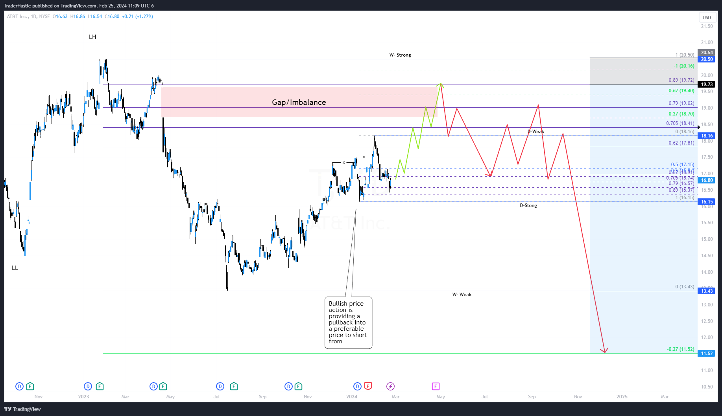Open the TradingView.com publication header
The image size is (722, 416).
[79, 6]
